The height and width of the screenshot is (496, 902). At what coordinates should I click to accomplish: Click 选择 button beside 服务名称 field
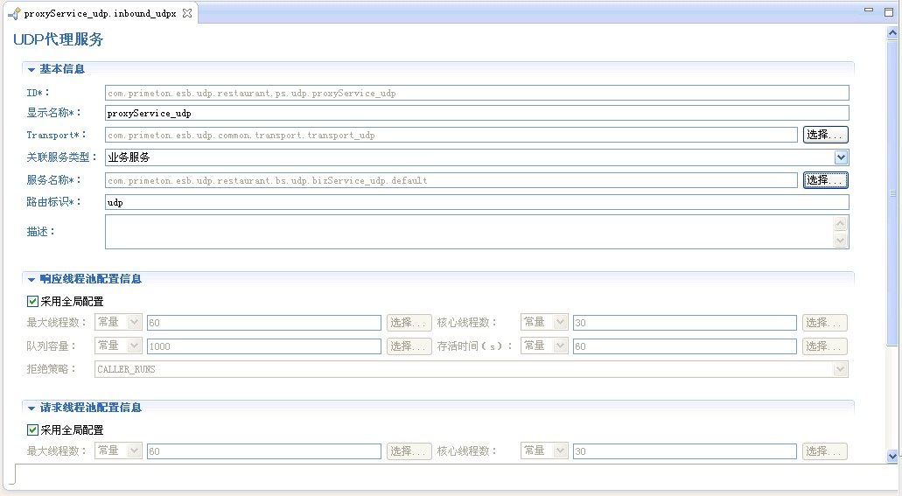pyautogui.click(x=825, y=180)
